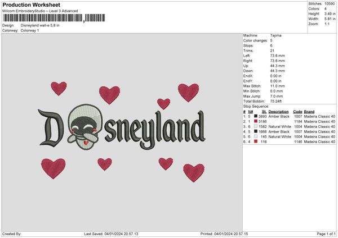Click the 'Colorway 1' value
Viewport: 338px width, 238px height.
tap(30, 30)
